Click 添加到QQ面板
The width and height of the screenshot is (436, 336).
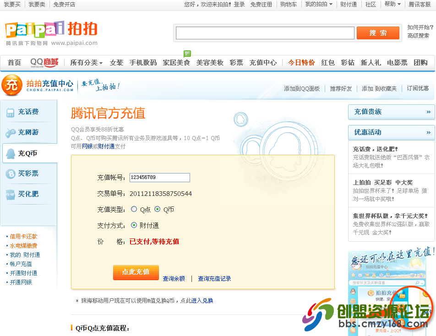click(302, 89)
